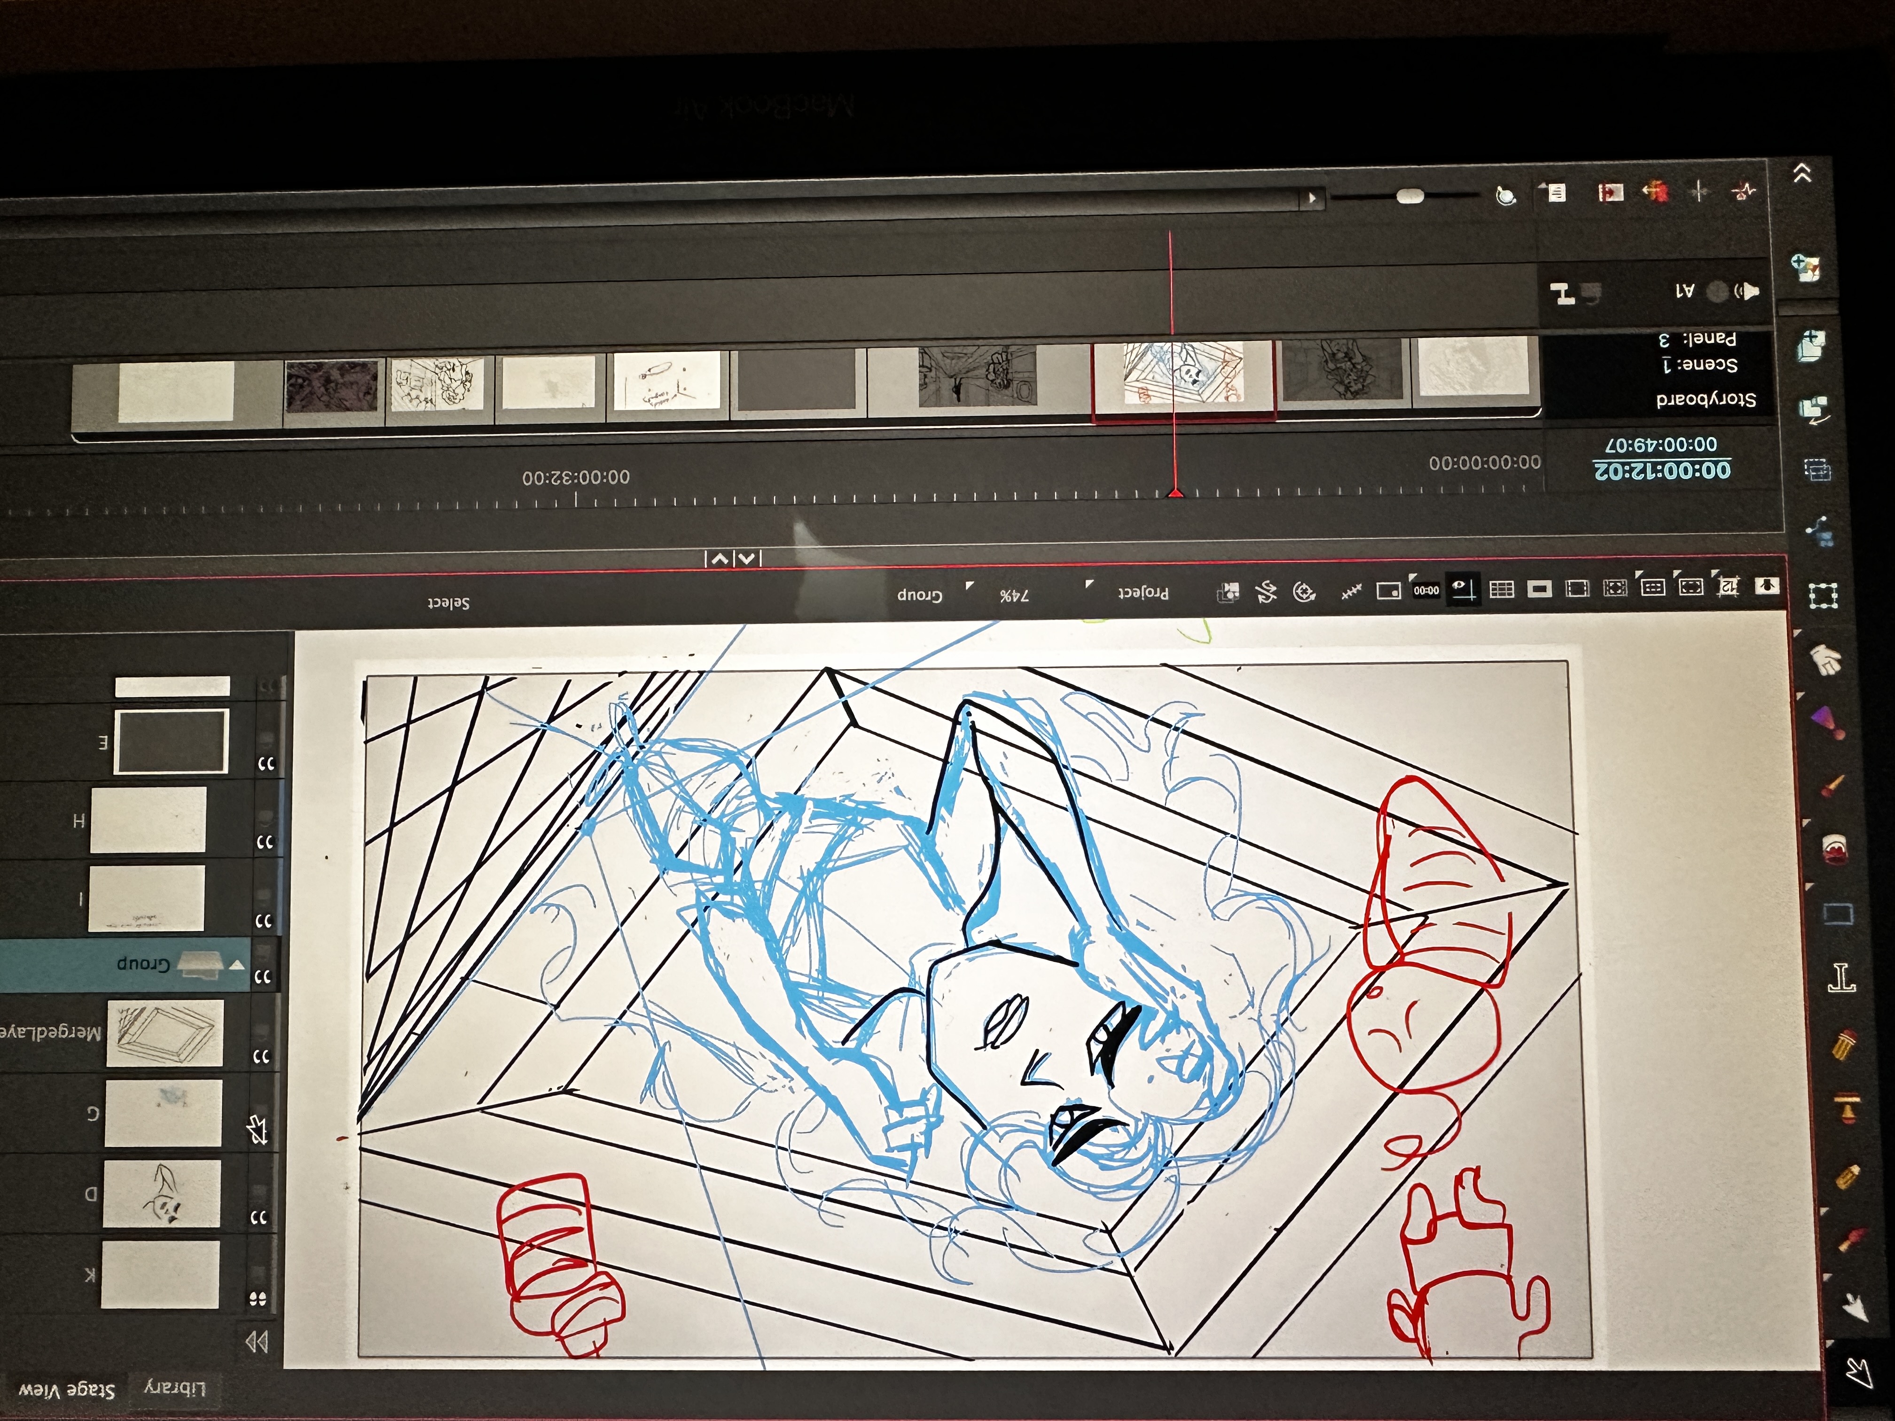Screen dimensions: 1895x1421
Task: Activate the Text tool
Action: pyautogui.click(x=1842, y=977)
